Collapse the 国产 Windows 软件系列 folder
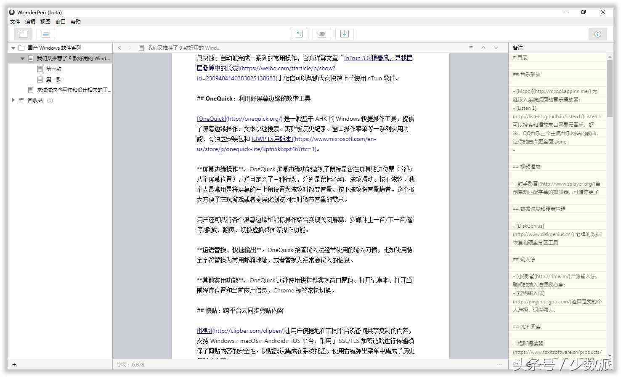 (13, 48)
